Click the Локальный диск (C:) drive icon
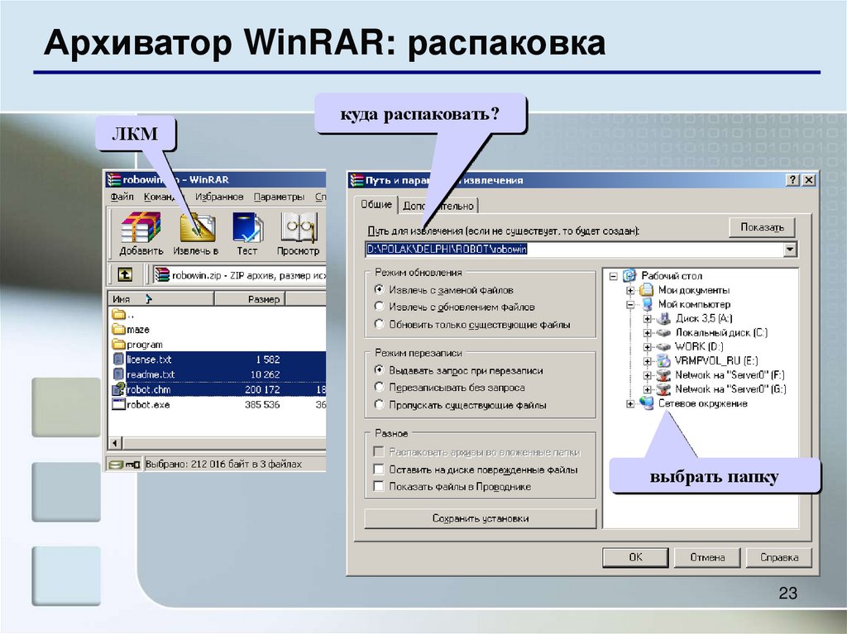This screenshot has width=847, height=634. click(x=663, y=333)
